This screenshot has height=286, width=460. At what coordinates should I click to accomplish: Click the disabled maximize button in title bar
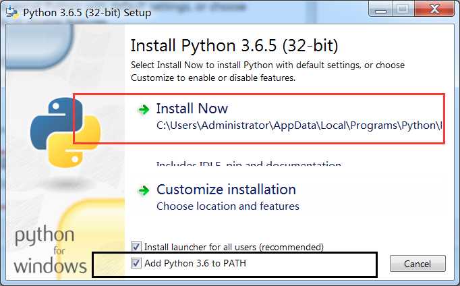click(403, 9)
